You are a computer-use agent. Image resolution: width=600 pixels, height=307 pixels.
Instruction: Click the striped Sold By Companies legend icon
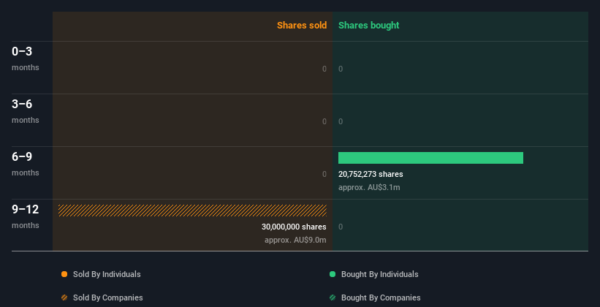click(x=64, y=297)
